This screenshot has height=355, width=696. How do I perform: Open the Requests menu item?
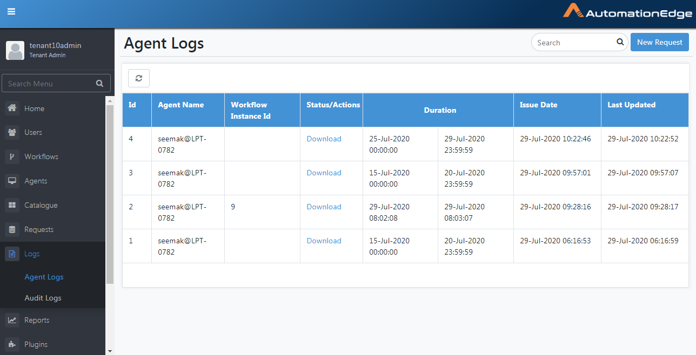click(53, 229)
